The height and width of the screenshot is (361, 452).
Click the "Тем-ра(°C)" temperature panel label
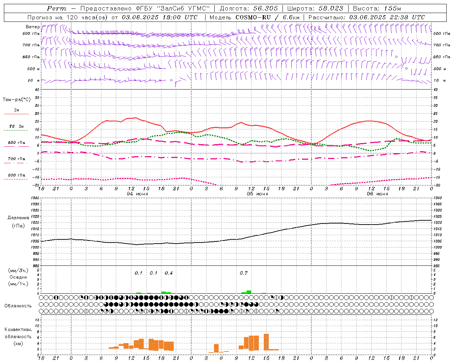(x=17, y=100)
